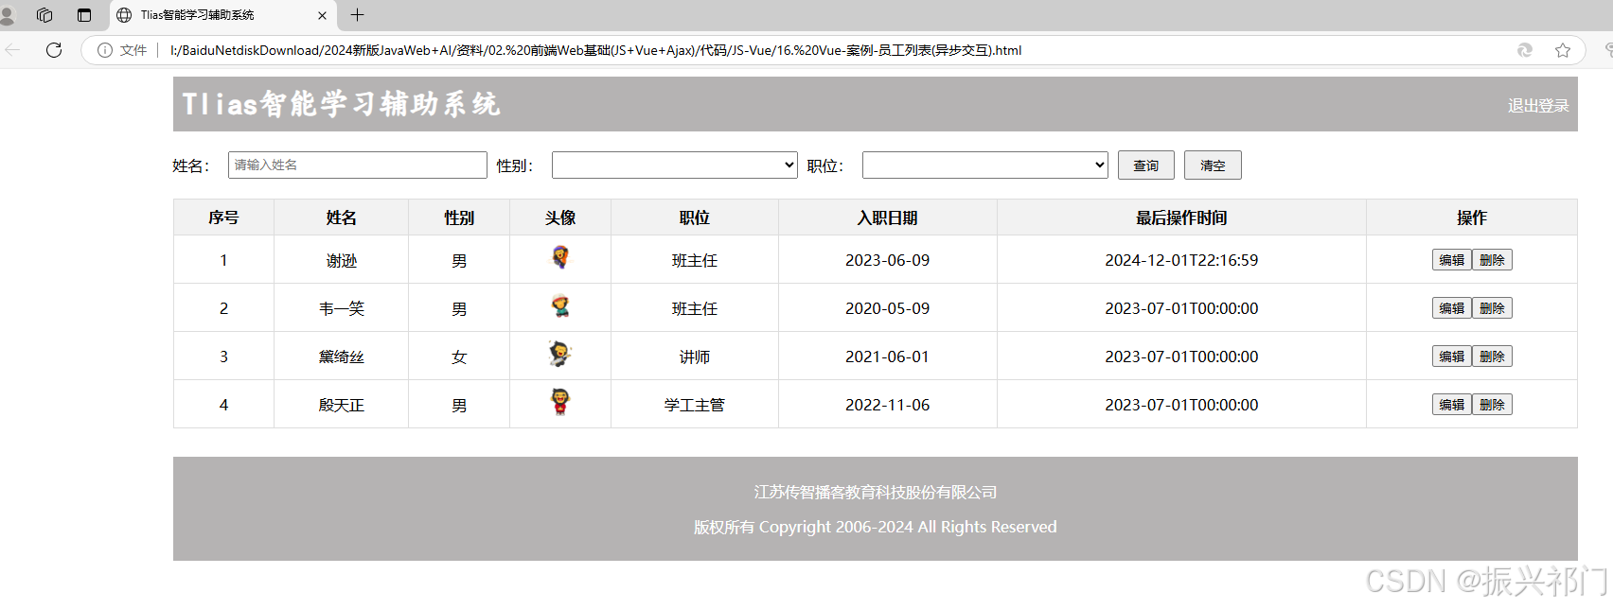Click footer text 江苏传智播客教育科技股份有限公司
The width and height of the screenshot is (1613, 609).
[876, 492]
